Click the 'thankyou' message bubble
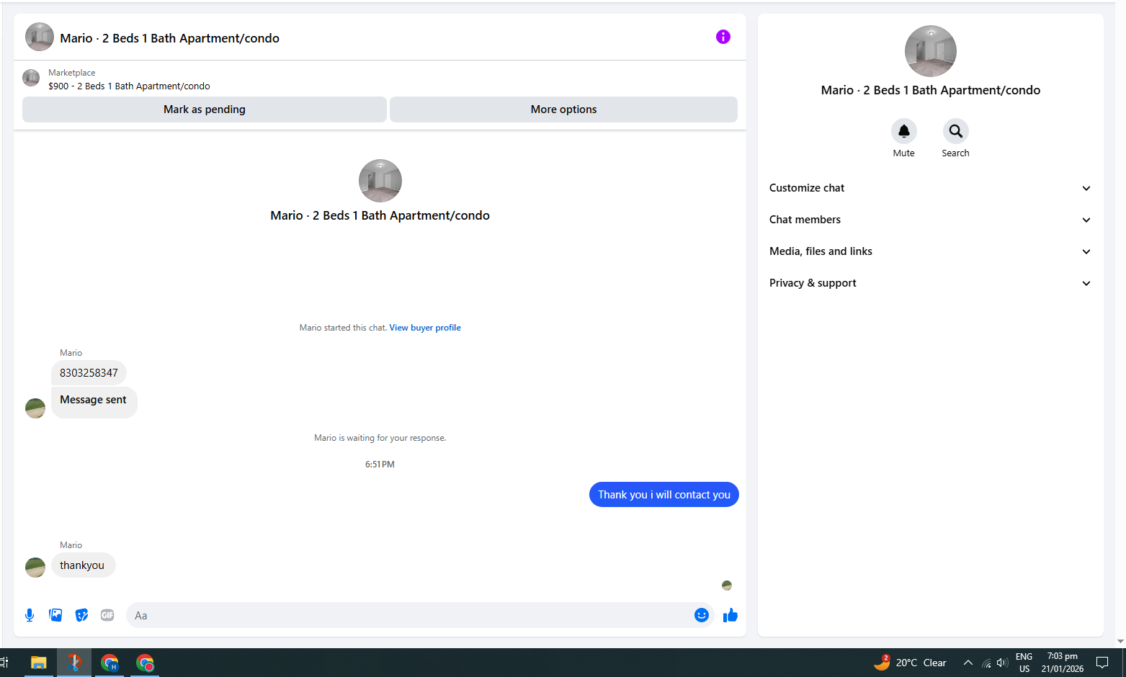Image resolution: width=1126 pixels, height=677 pixels. (x=83, y=565)
